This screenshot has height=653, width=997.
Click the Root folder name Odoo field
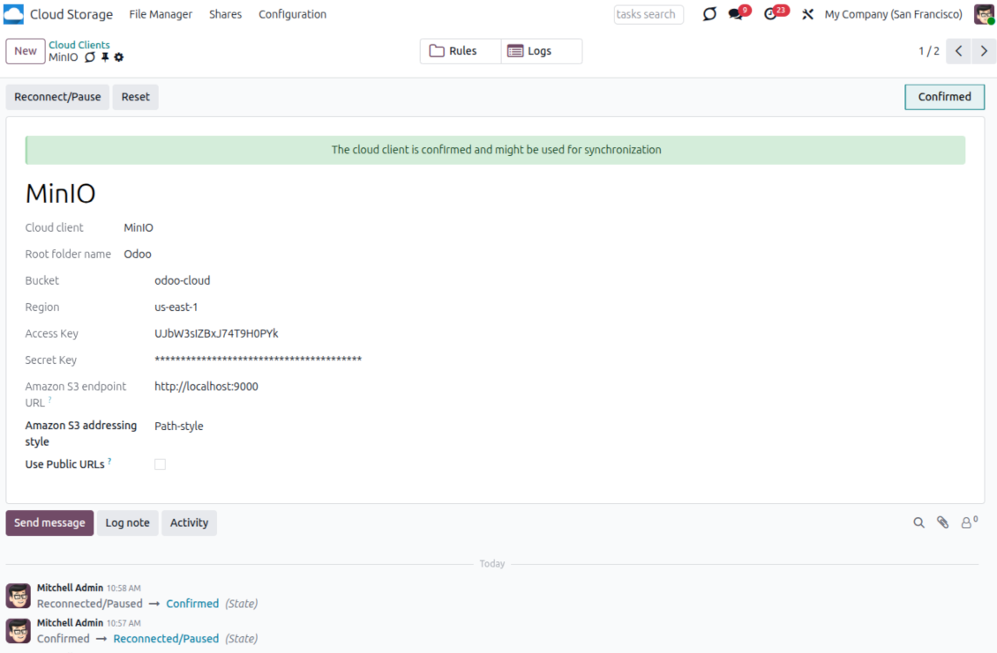click(x=138, y=254)
